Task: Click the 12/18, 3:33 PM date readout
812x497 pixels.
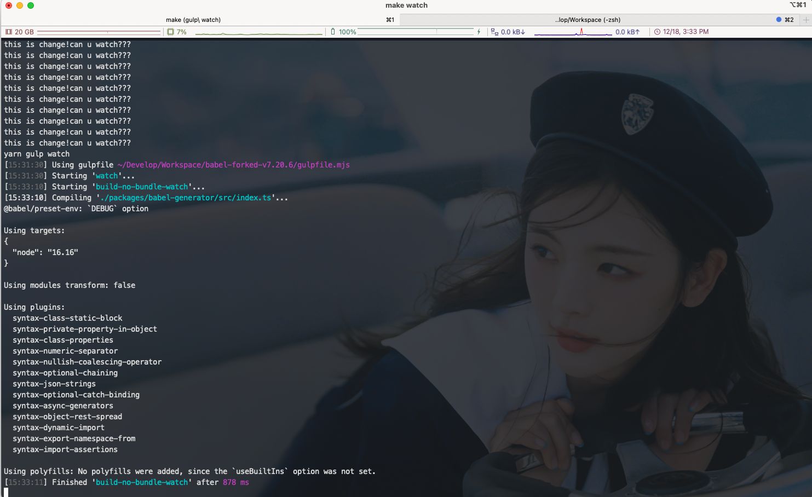Action: point(686,32)
